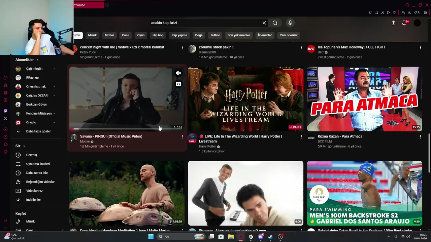
Task: Click the Para Atmaca video thumbnail
Action: pyautogui.click(x=365, y=99)
